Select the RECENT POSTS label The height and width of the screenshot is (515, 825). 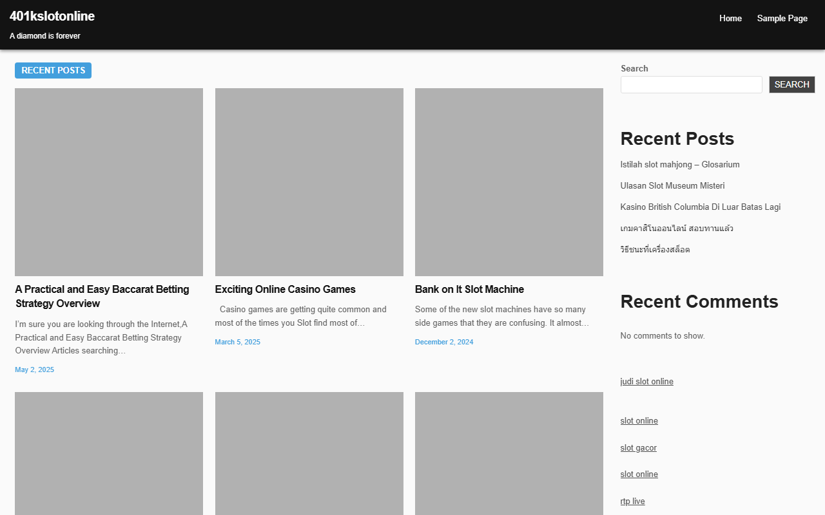(53, 70)
